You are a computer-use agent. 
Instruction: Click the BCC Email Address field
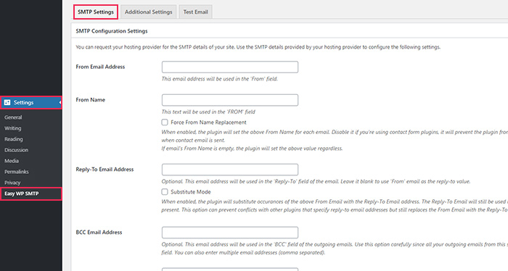[230, 233]
